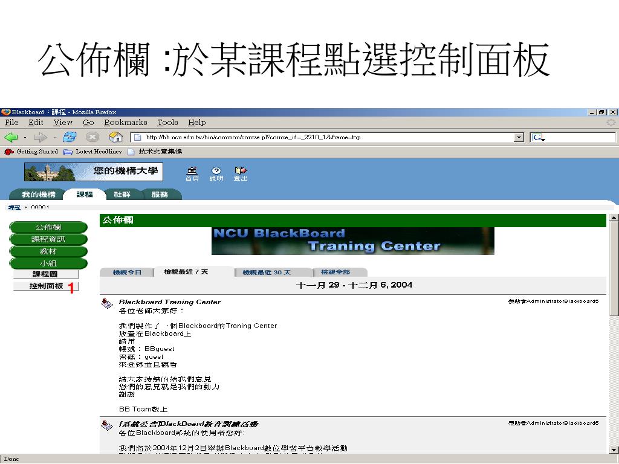
Task: Click announcement icon beside 系統公告 post
Action: tap(107, 425)
